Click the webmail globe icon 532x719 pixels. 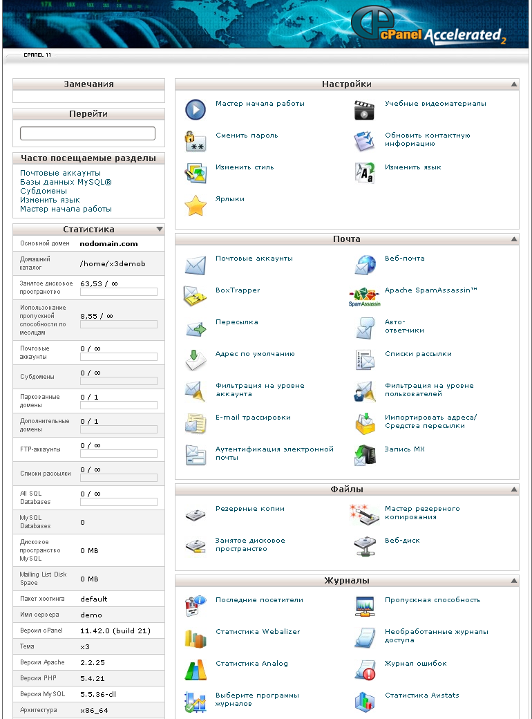click(365, 265)
